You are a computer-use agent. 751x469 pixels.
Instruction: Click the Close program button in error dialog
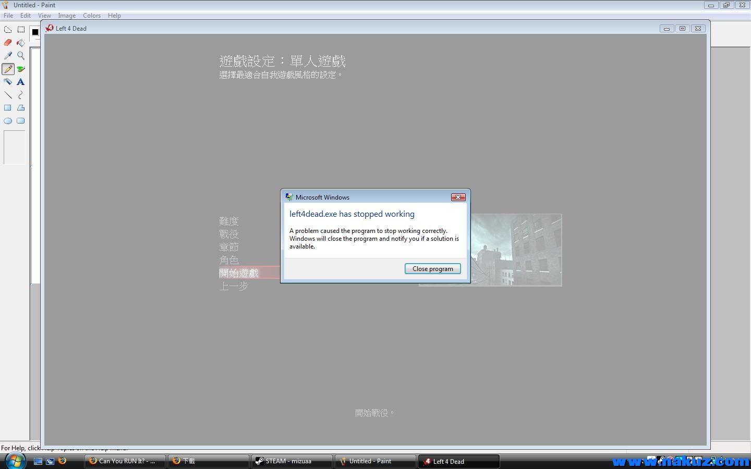pyautogui.click(x=433, y=269)
